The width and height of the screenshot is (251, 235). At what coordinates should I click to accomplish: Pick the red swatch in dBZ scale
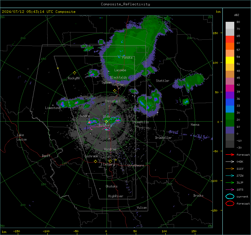pos(230,39)
